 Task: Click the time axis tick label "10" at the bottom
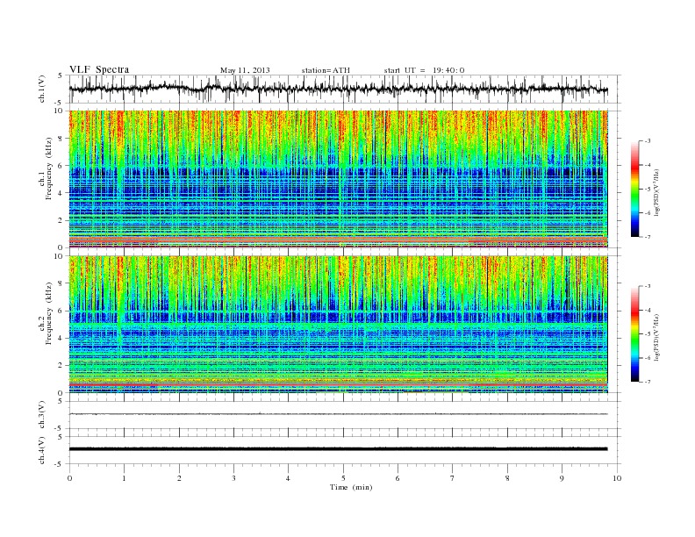pos(617,478)
